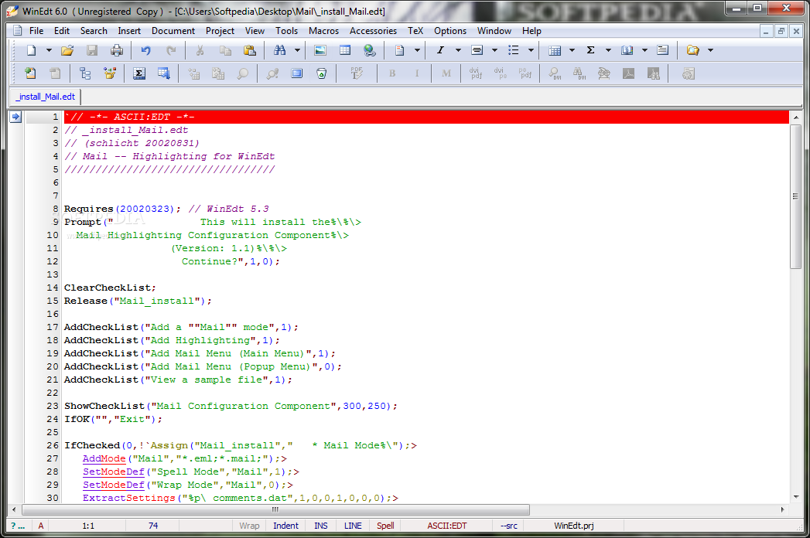The image size is (810, 538).
Task: Show the project tree icon
Action: [85, 73]
